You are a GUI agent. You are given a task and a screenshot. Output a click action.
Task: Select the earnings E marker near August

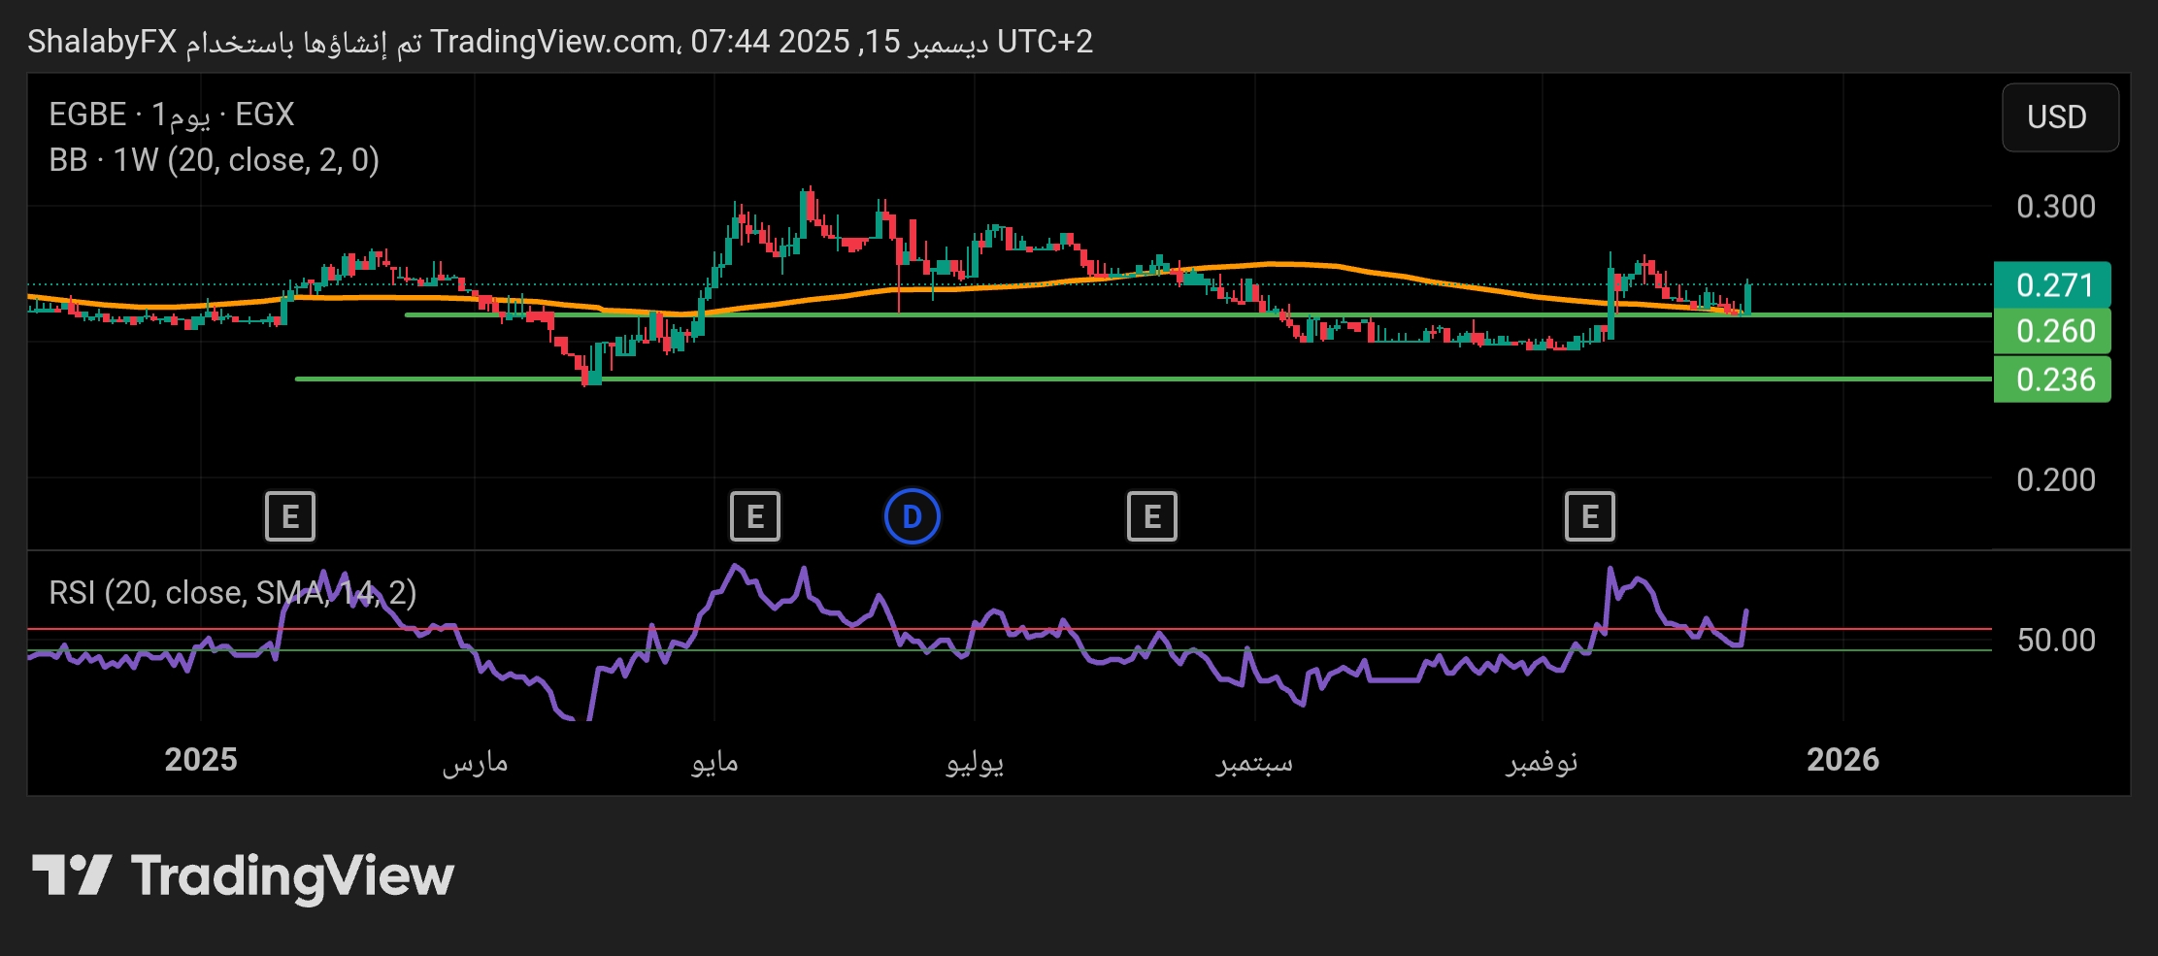[1151, 516]
